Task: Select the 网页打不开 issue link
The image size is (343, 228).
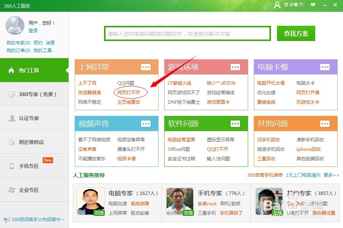Action: pos(129,92)
